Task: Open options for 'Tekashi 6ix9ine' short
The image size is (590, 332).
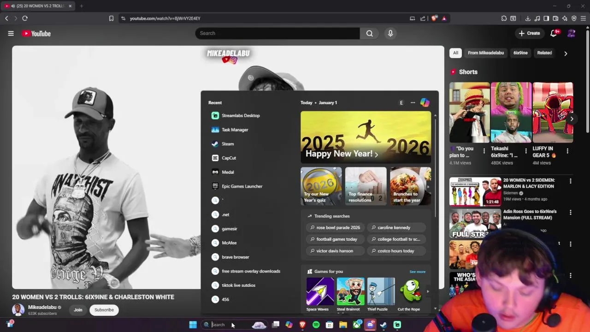Action: (x=526, y=151)
